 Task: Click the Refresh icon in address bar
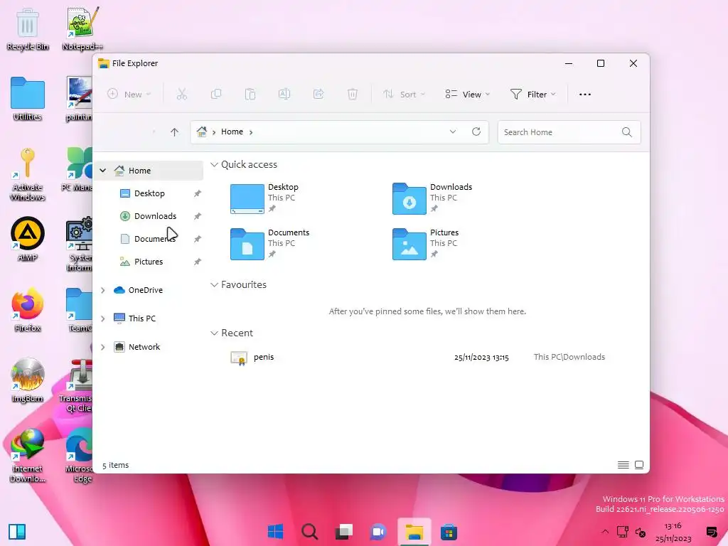[476, 132]
